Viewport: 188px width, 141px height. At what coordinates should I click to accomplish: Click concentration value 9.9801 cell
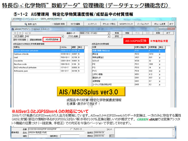[75, 61]
